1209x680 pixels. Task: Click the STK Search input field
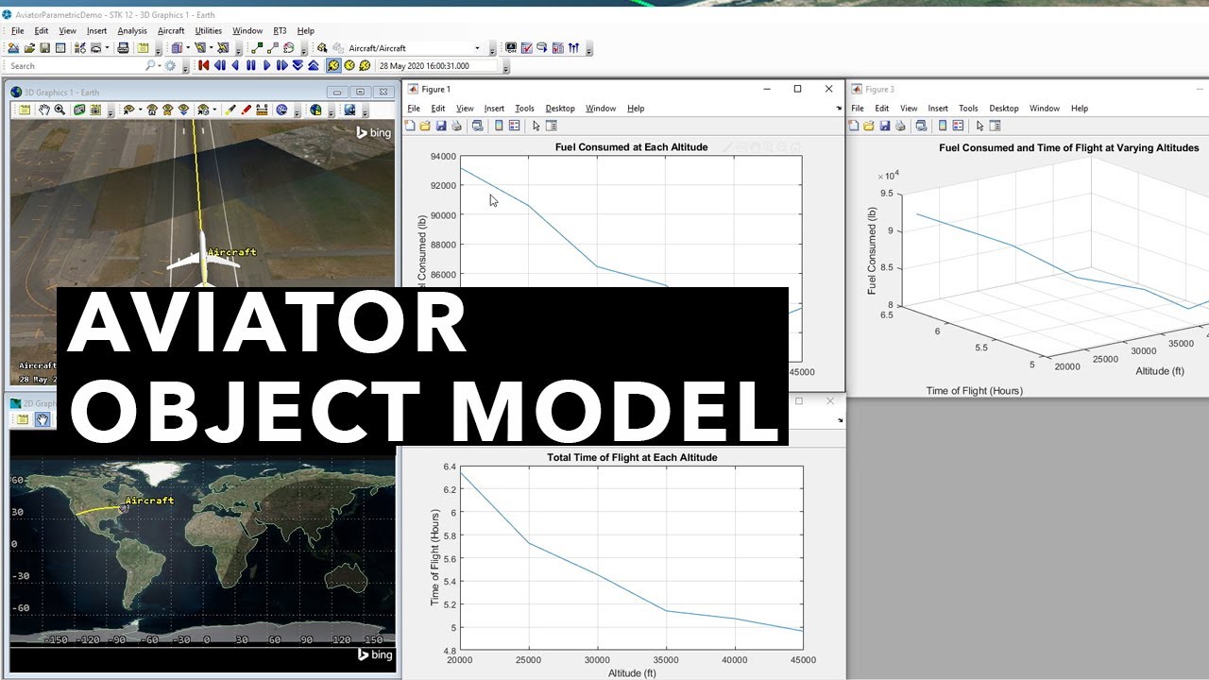76,66
